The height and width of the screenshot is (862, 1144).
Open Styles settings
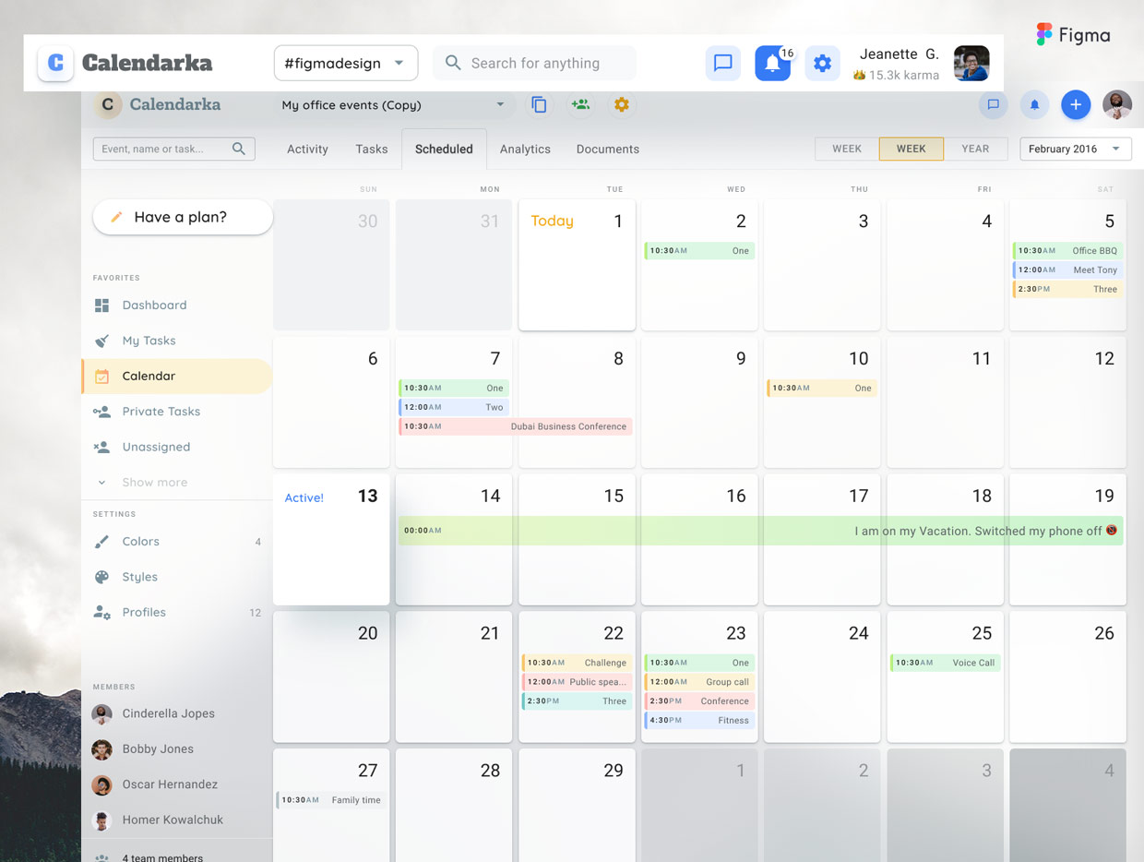click(x=177, y=577)
